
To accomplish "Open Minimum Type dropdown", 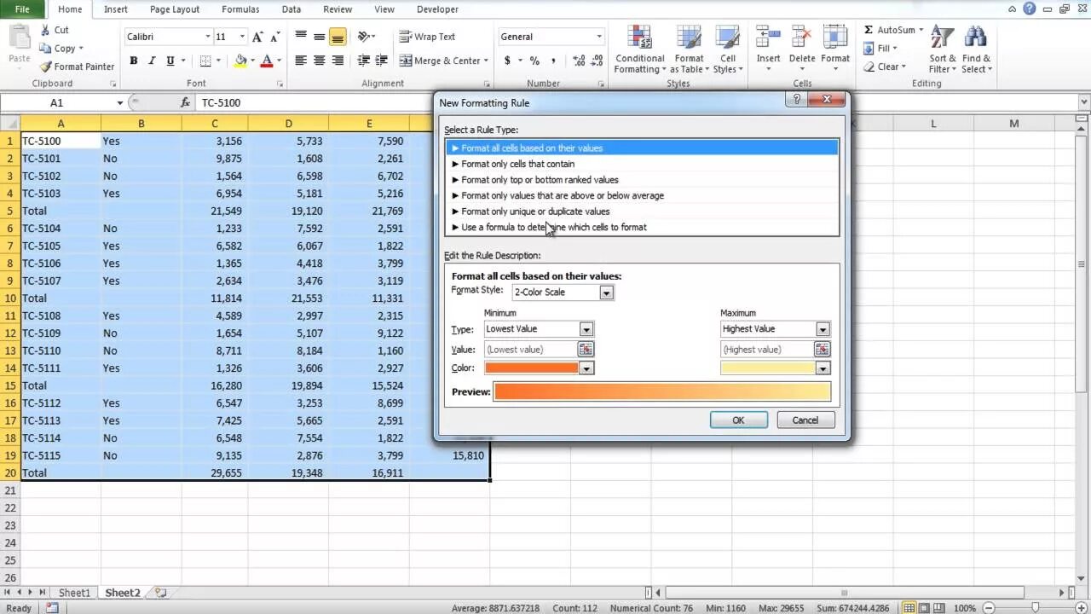I will tap(586, 329).
